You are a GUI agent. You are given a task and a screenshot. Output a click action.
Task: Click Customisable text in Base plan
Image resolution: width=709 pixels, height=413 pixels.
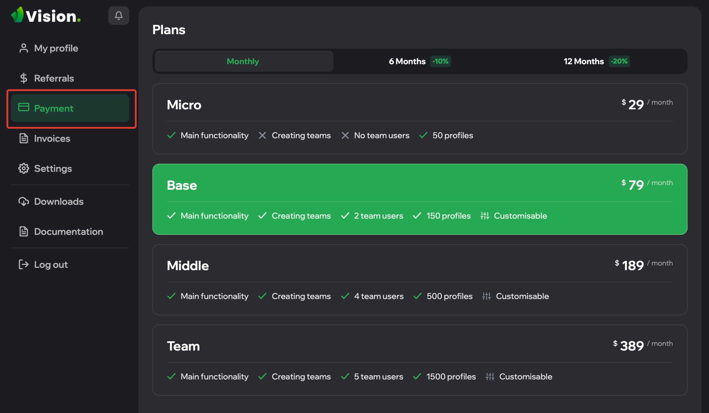tap(520, 216)
